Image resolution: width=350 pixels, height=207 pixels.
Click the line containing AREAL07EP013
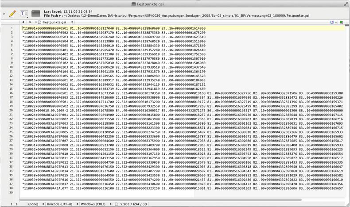tap(183, 166)
